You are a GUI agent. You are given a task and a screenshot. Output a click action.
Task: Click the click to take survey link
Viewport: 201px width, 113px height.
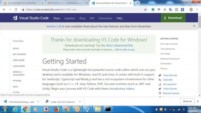point(125,50)
